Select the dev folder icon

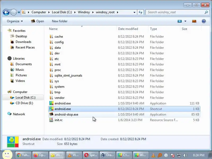[51, 53]
